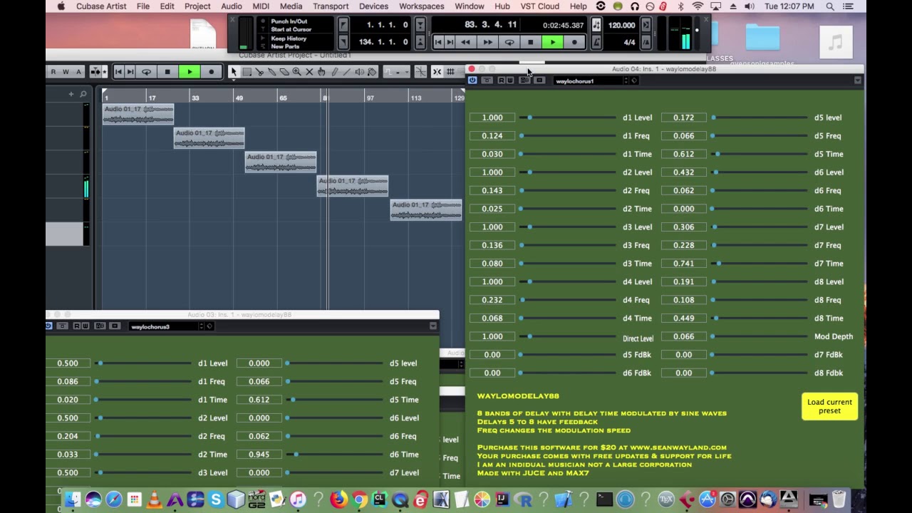Click the 4/4 time signature field
This screenshot has width=912, height=513.
point(629,43)
